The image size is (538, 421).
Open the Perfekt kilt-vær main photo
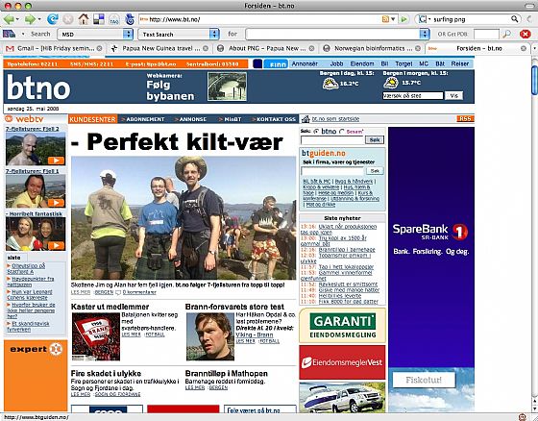183,218
